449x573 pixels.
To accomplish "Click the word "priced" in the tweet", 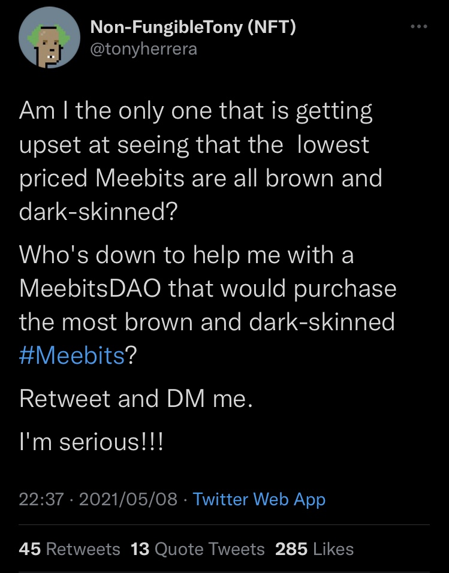I will pyautogui.click(x=53, y=180).
